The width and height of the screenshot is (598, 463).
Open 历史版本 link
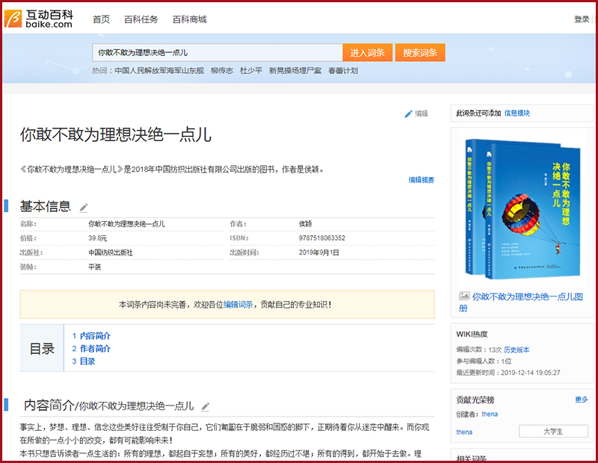click(517, 349)
